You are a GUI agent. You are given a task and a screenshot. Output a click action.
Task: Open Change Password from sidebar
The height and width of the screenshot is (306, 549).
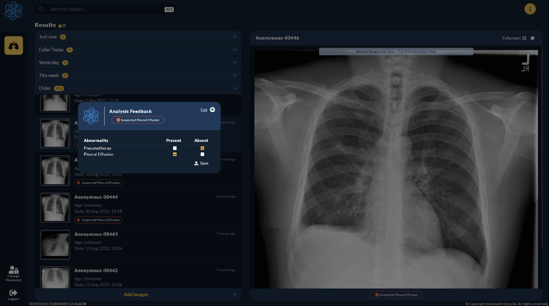13,273
